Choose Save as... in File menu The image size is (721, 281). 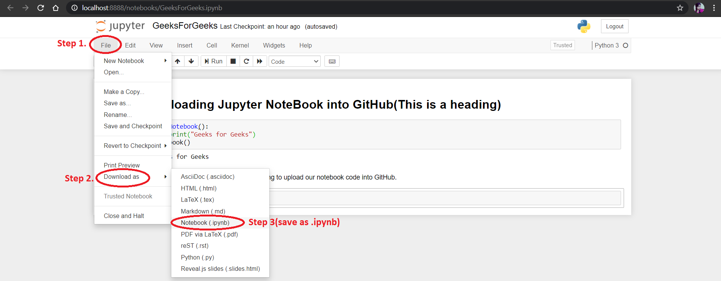click(133, 103)
